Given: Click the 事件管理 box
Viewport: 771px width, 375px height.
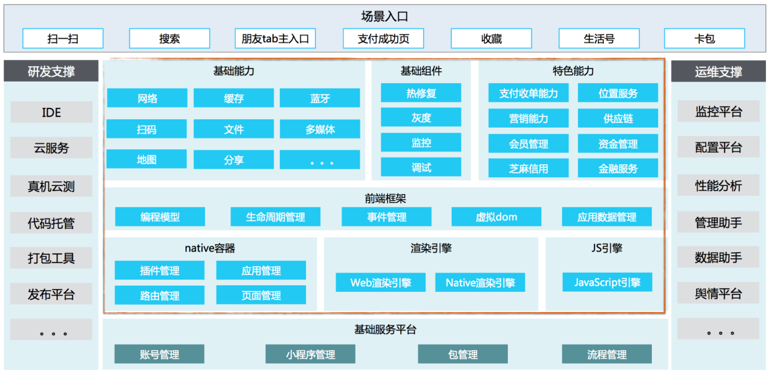Looking at the screenshot, I should coord(387,217).
